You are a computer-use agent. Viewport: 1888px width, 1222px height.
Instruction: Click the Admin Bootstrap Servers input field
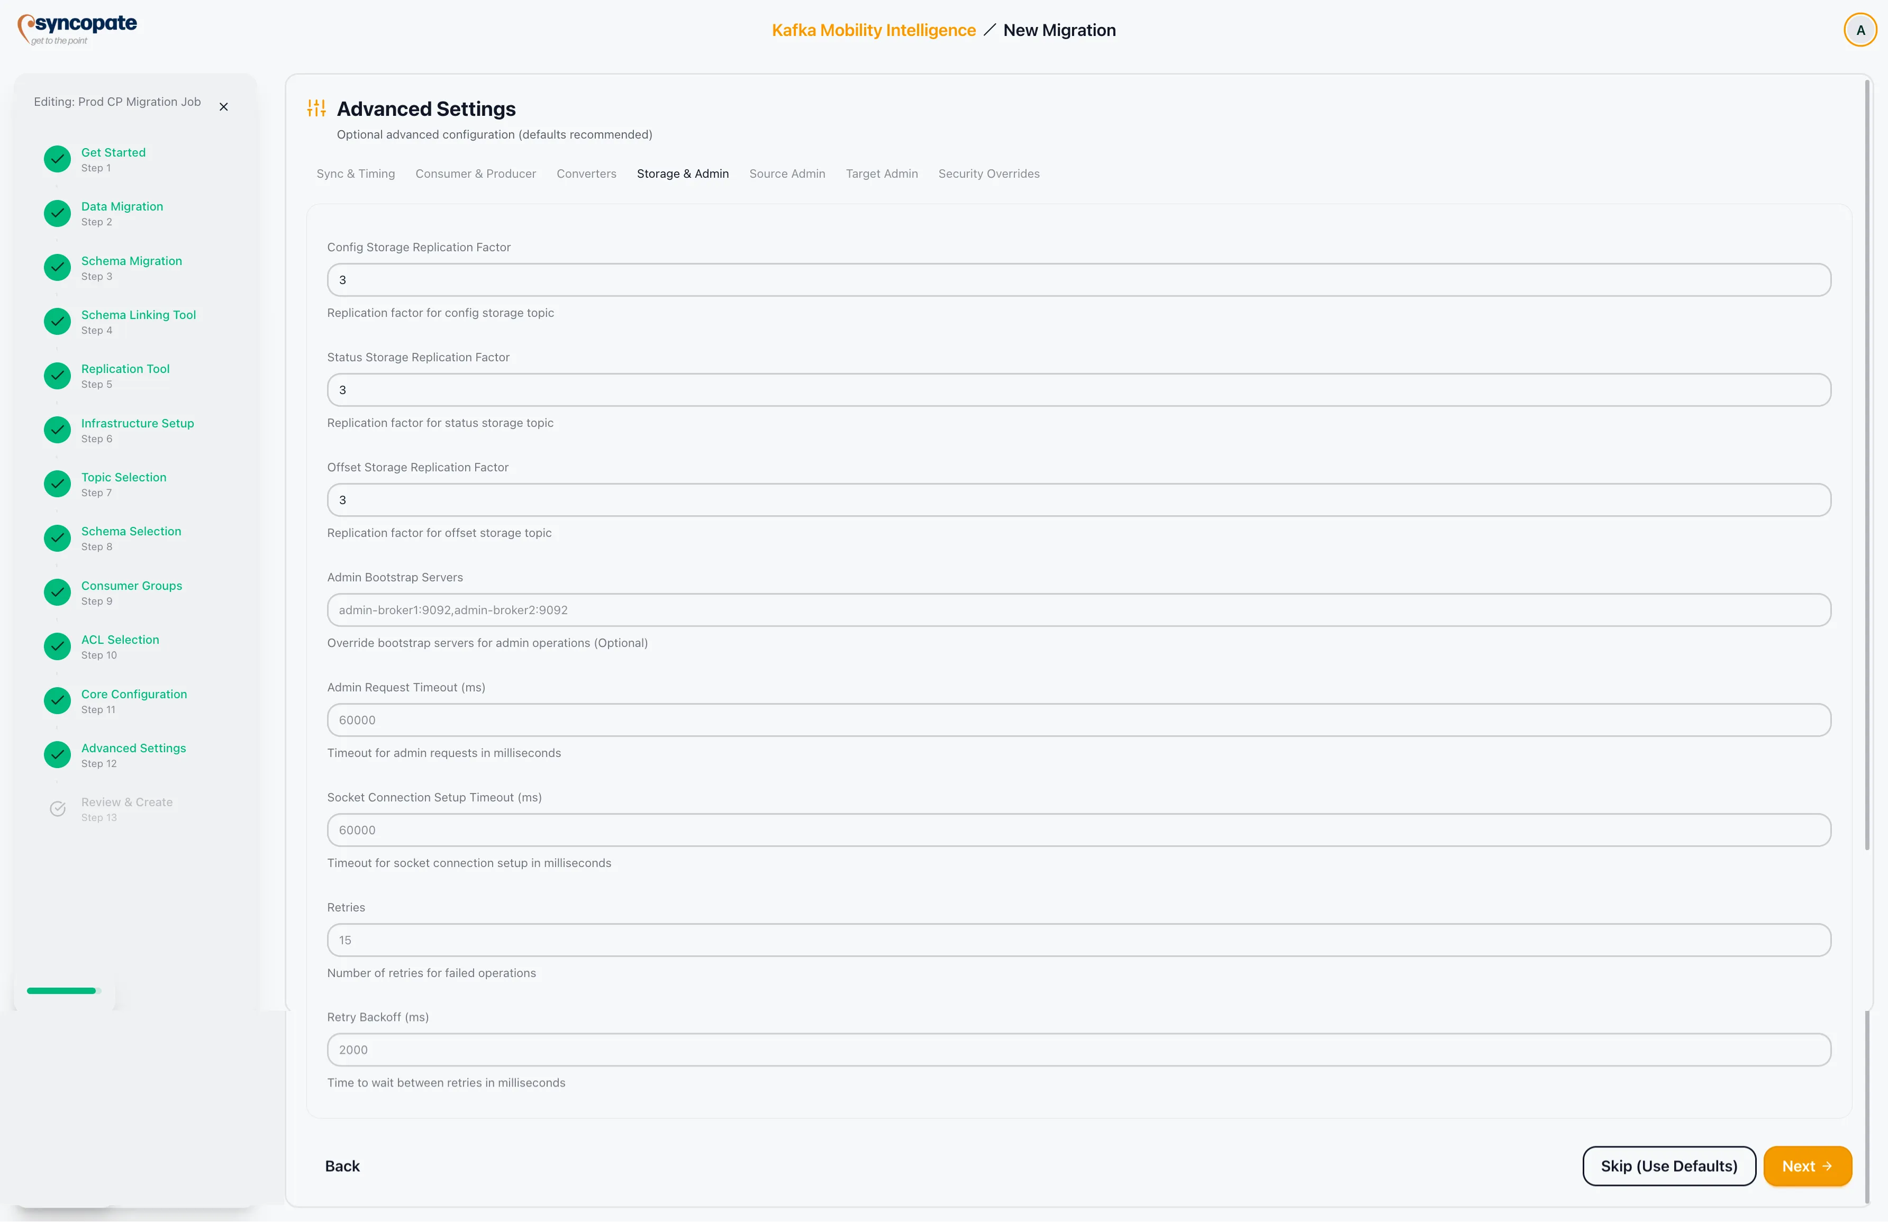tap(1079, 610)
